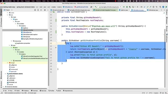Click macOS Spotlight search in menu bar

(155, 1)
